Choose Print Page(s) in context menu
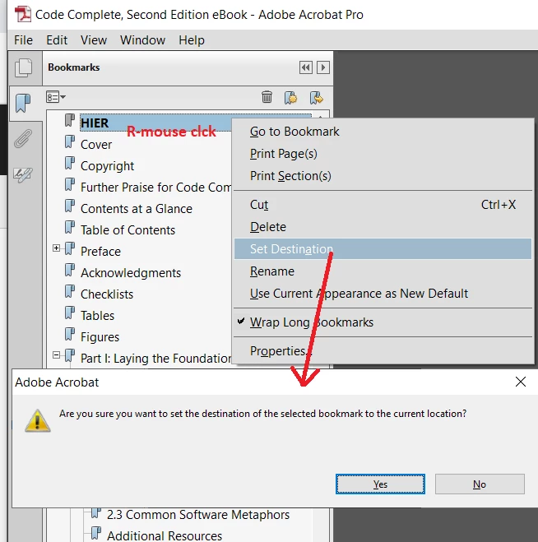 tap(383, 154)
